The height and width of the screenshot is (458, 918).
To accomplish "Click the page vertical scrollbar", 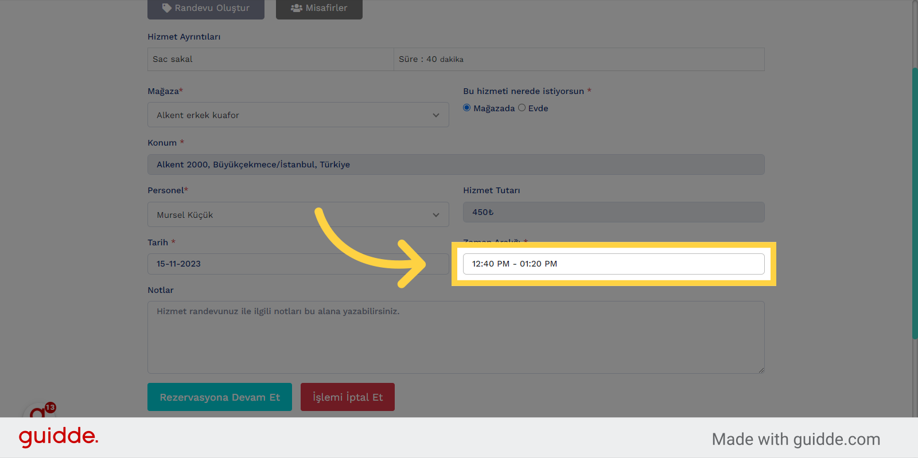I will [915, 203].
